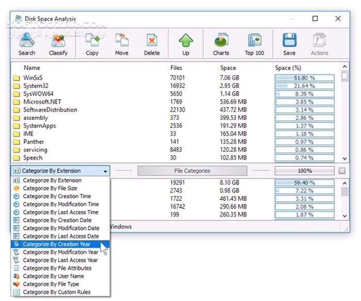
Task: Click the 100% filter button
Action: 304,171
